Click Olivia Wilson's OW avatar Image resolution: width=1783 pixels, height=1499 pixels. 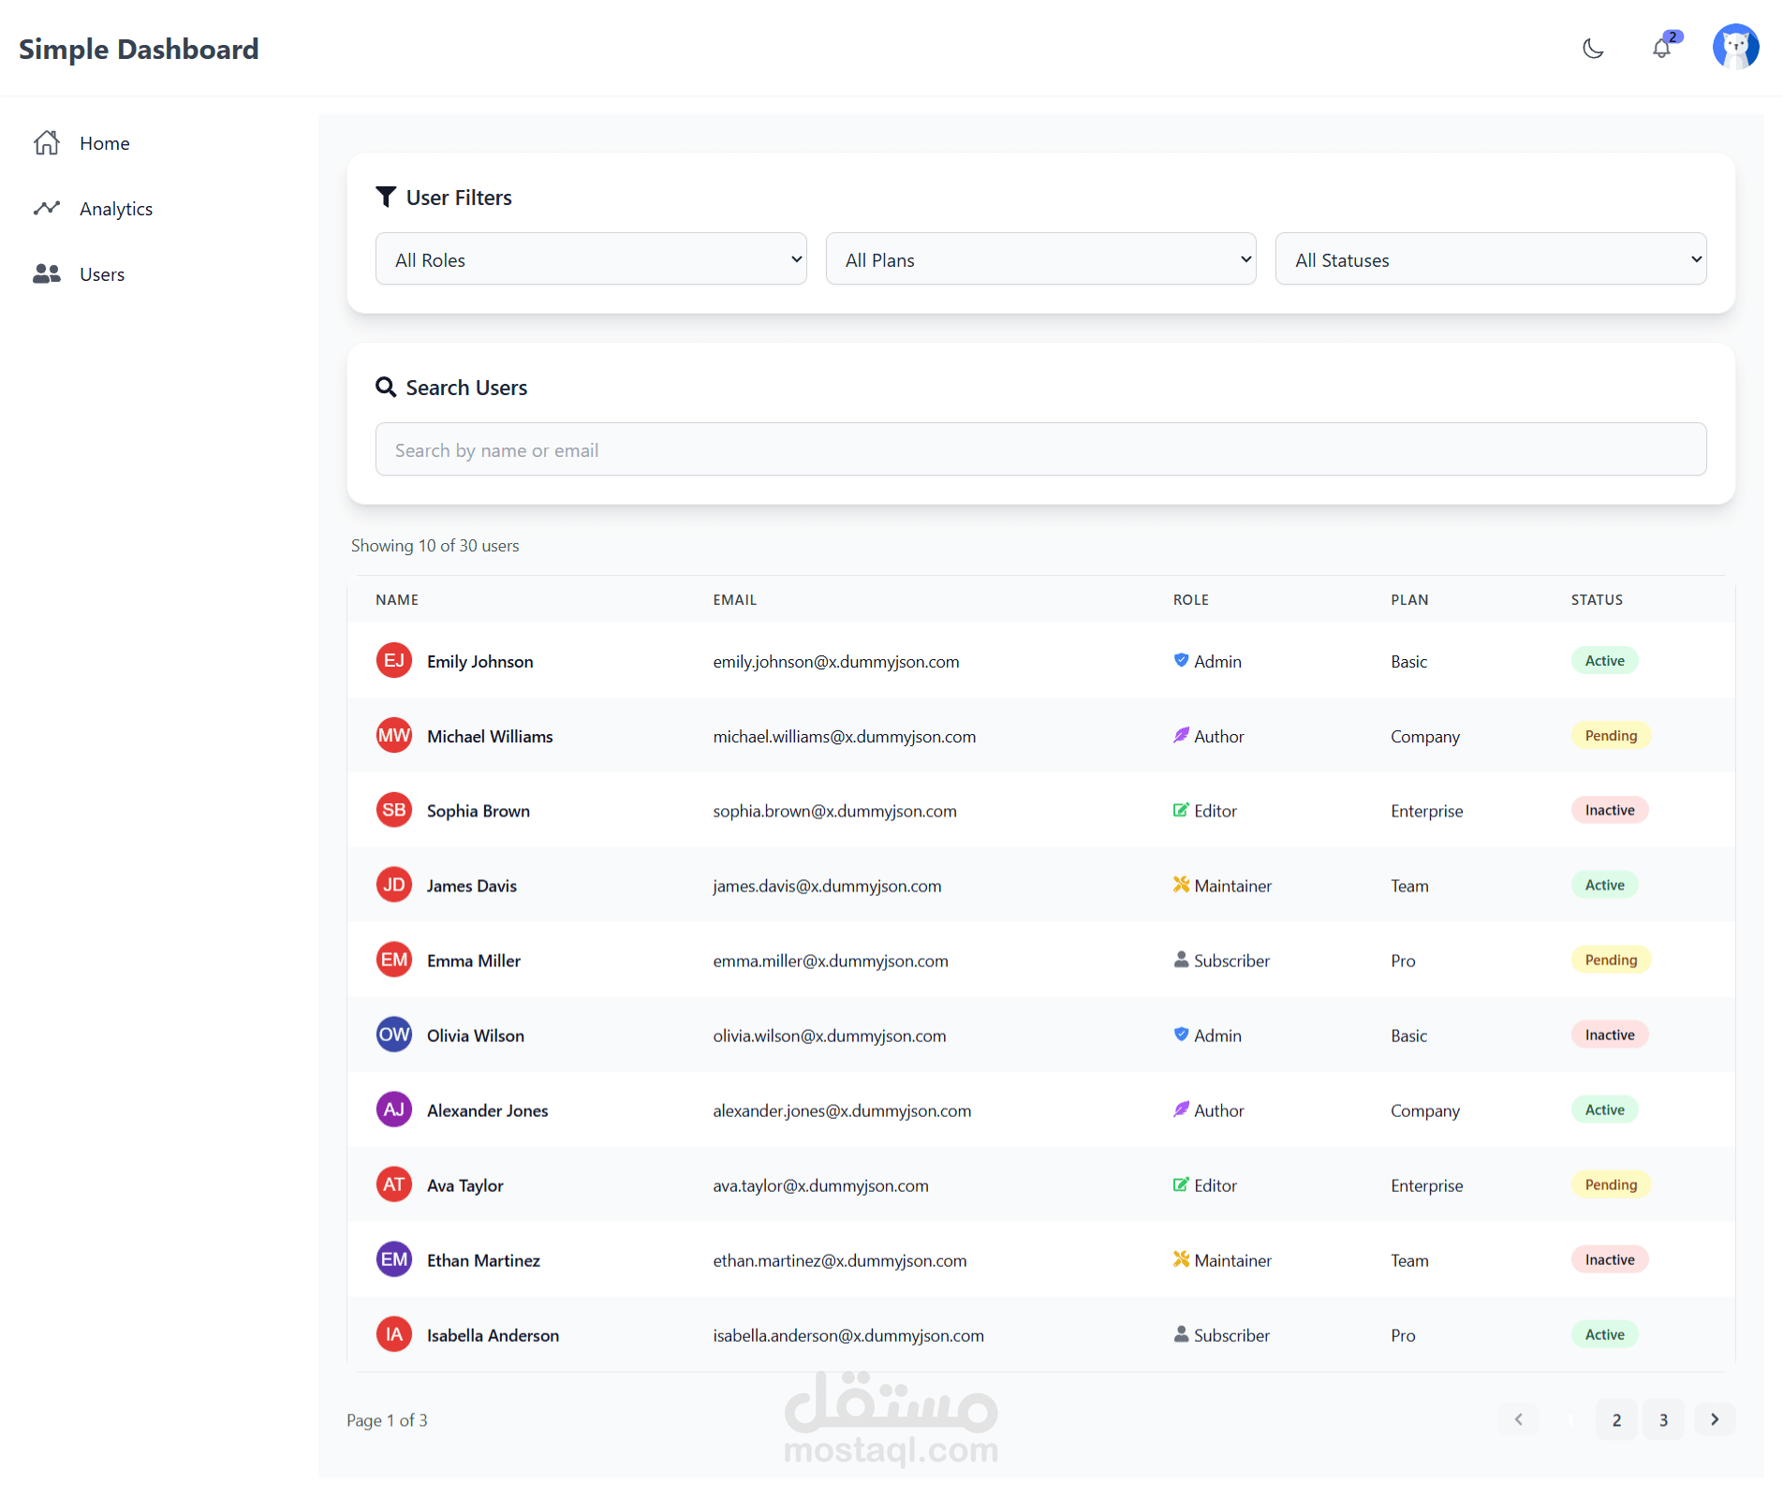[x=394, y=1035]
